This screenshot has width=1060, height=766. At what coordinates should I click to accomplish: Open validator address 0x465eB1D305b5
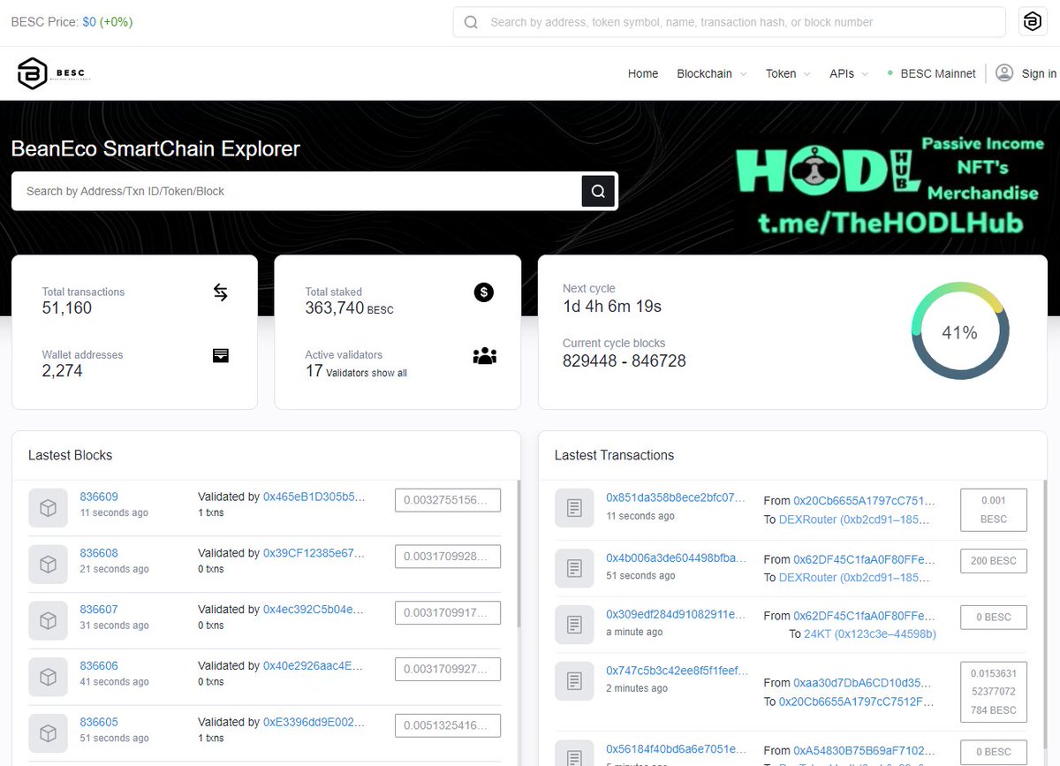click(x=314, y=497)
